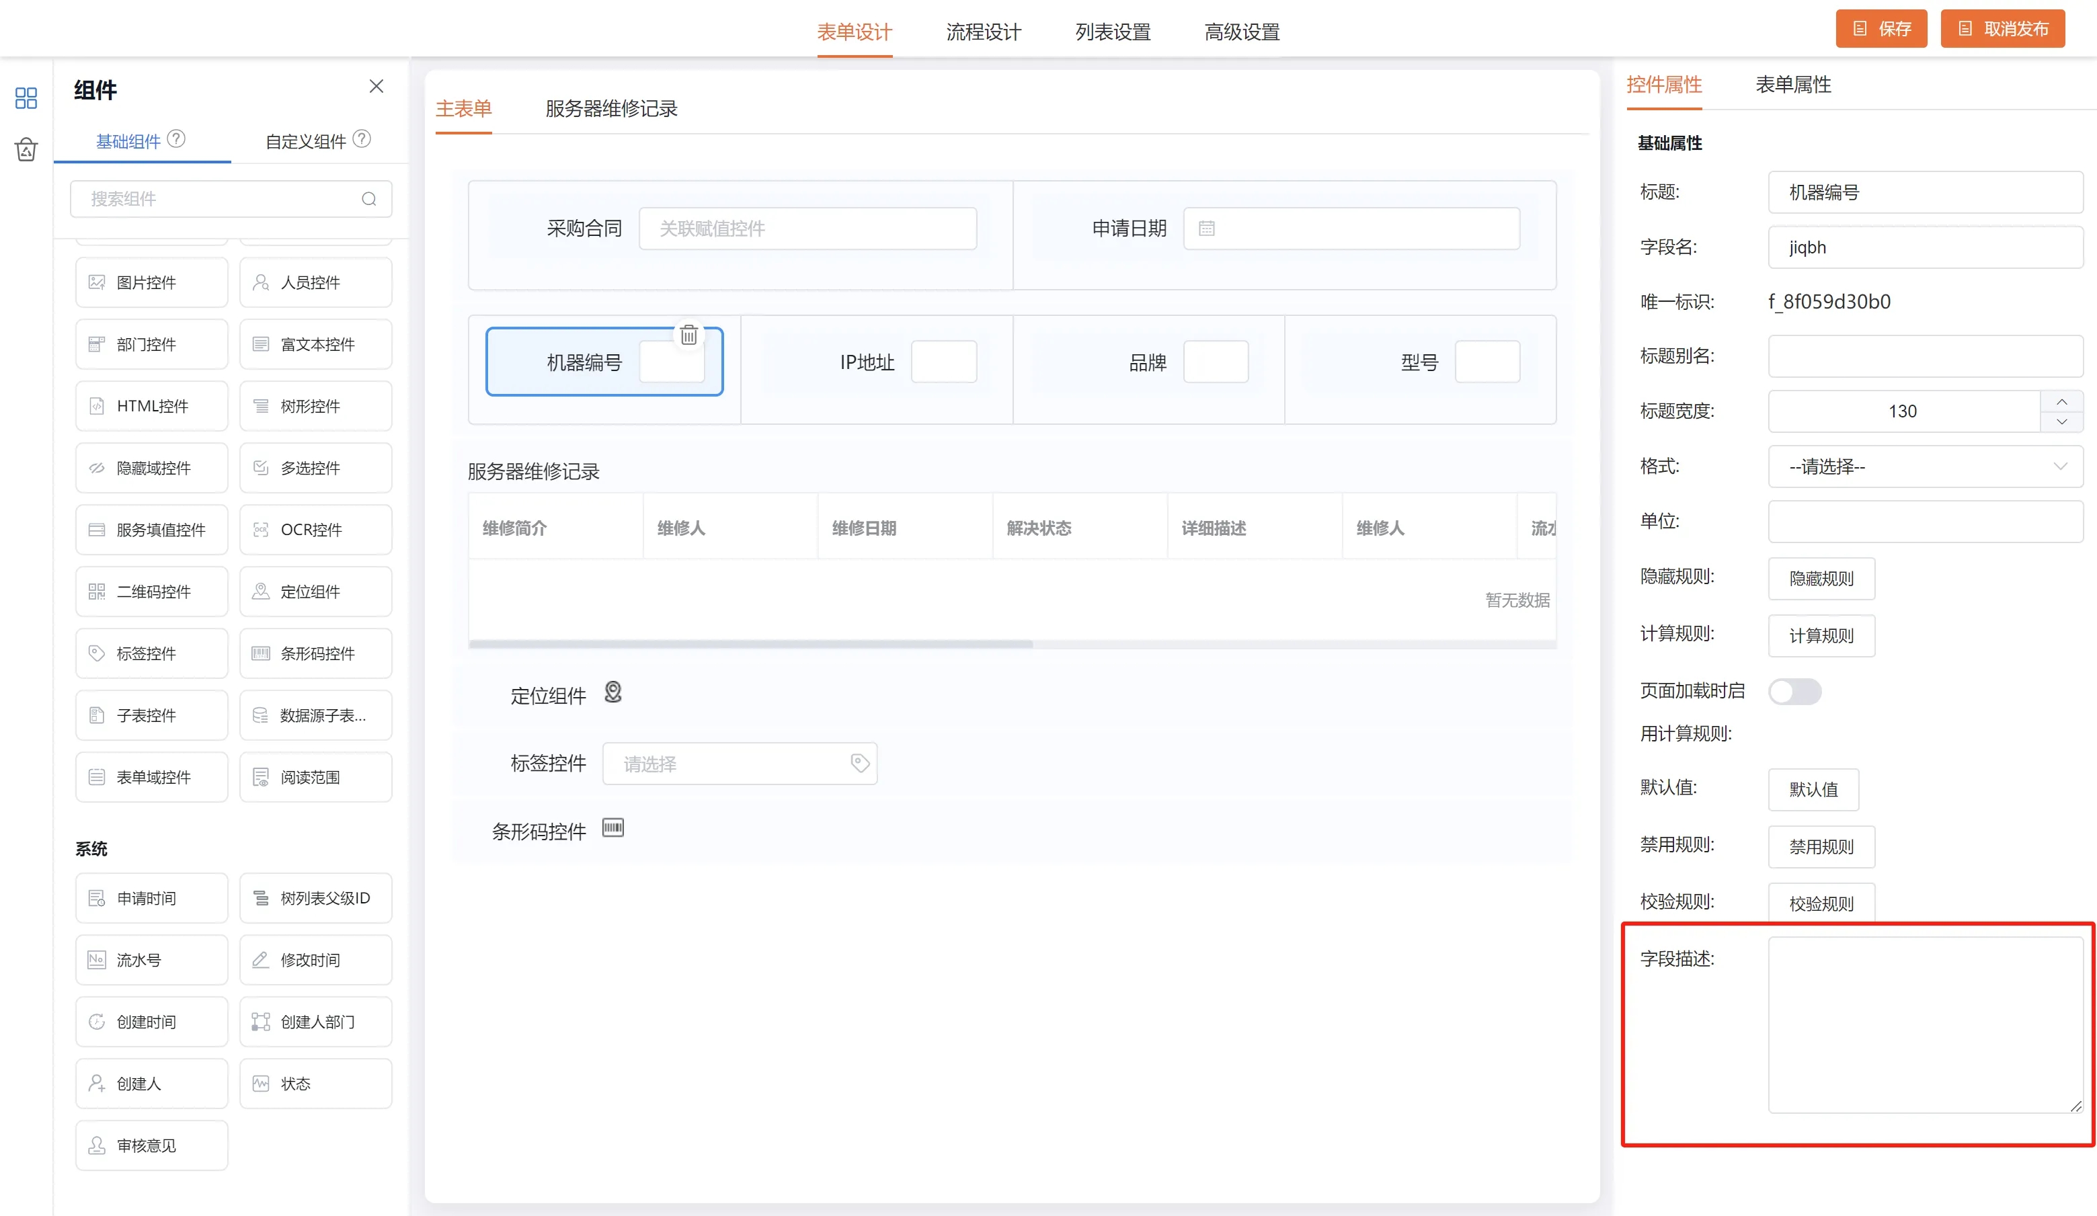Toggle the 页面加载时启用计算规则 switch
Screen dimensions: 2097x1216
click(1794, 691)
